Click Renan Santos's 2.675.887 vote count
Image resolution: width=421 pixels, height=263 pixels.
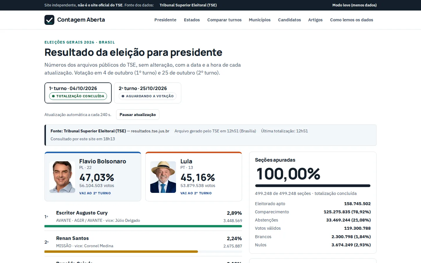tap(233, 246)
